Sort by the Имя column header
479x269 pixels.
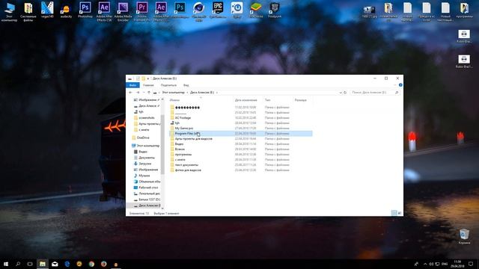click(x=174, y=100)
